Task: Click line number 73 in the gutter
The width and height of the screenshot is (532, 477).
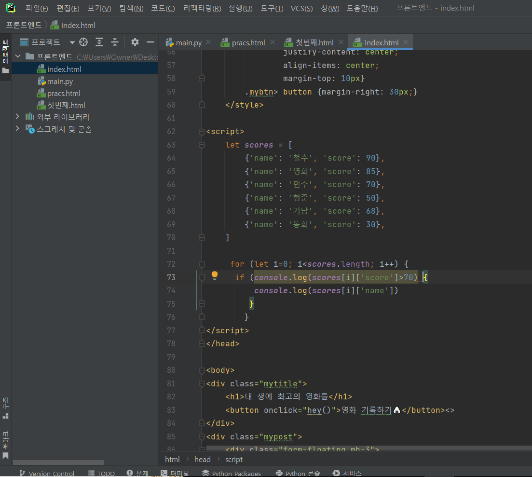Action: pos(171,277)
